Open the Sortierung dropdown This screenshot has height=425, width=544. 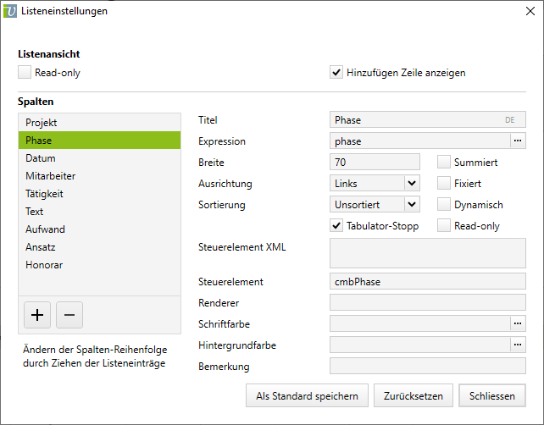(411, 204)
